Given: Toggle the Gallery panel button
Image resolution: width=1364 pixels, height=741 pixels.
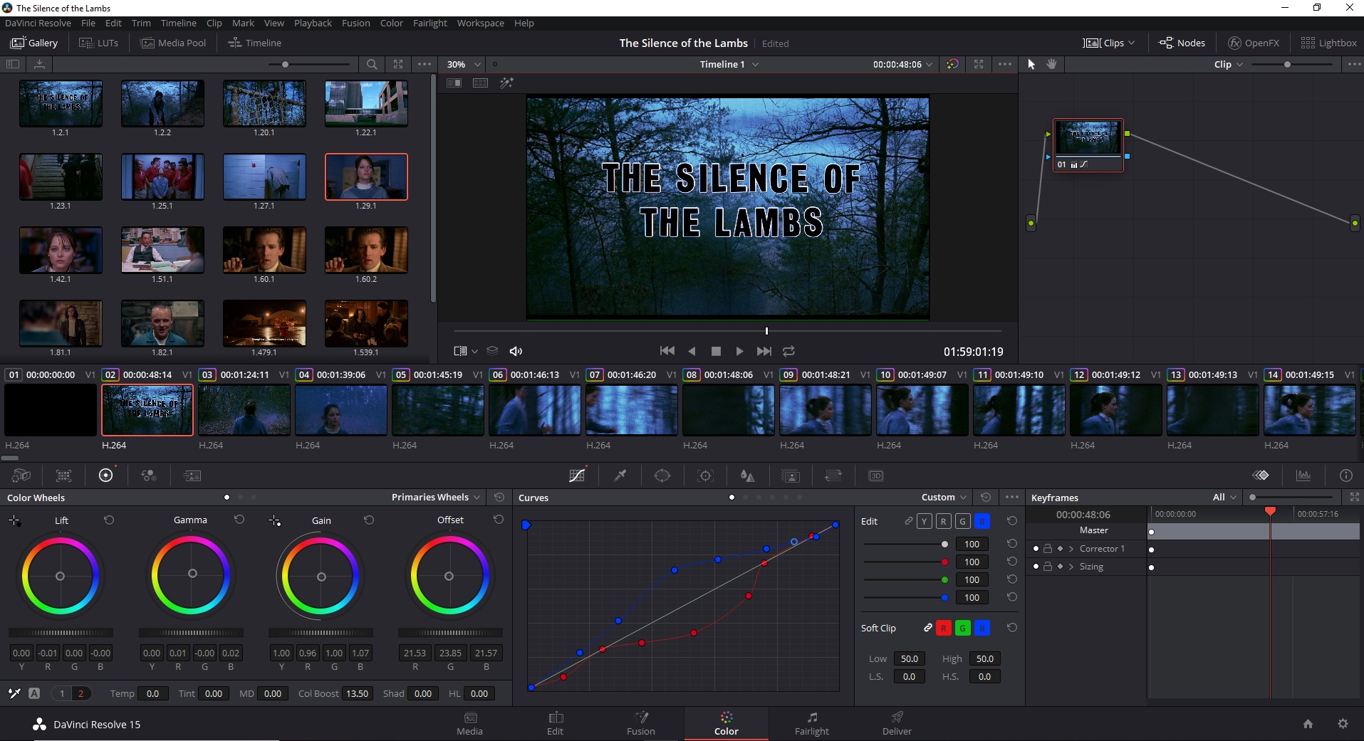Looking at the screenshot, I should point(34,43).
